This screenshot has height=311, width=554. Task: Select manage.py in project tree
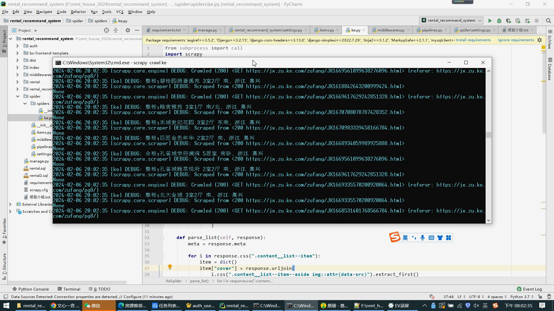(39, 161)
